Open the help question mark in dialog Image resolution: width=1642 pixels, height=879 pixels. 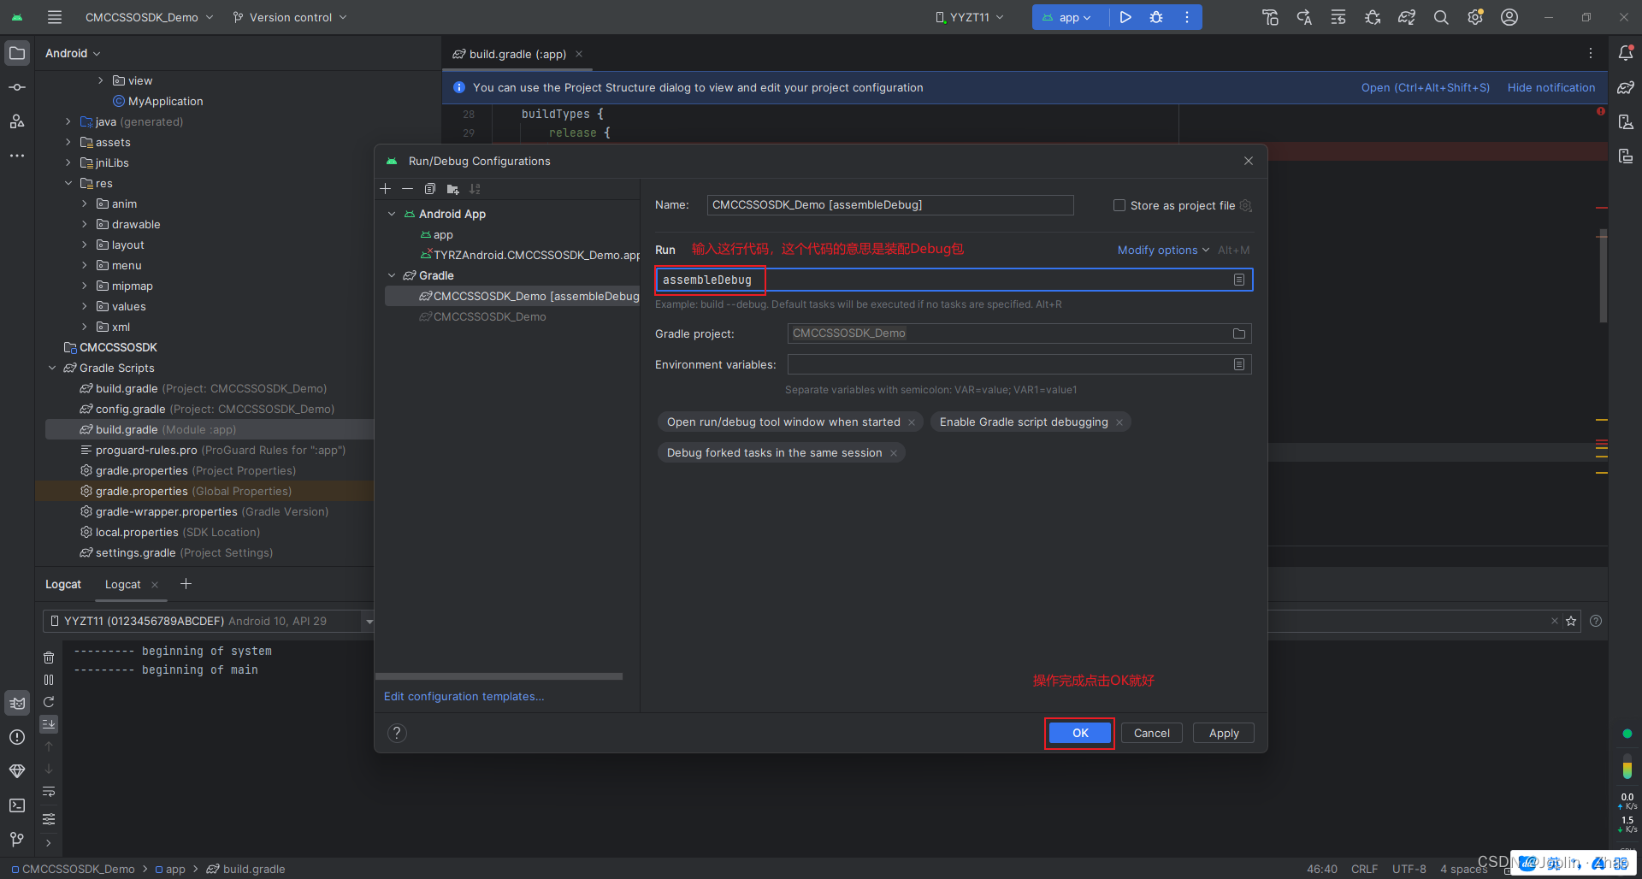(397, 733)
